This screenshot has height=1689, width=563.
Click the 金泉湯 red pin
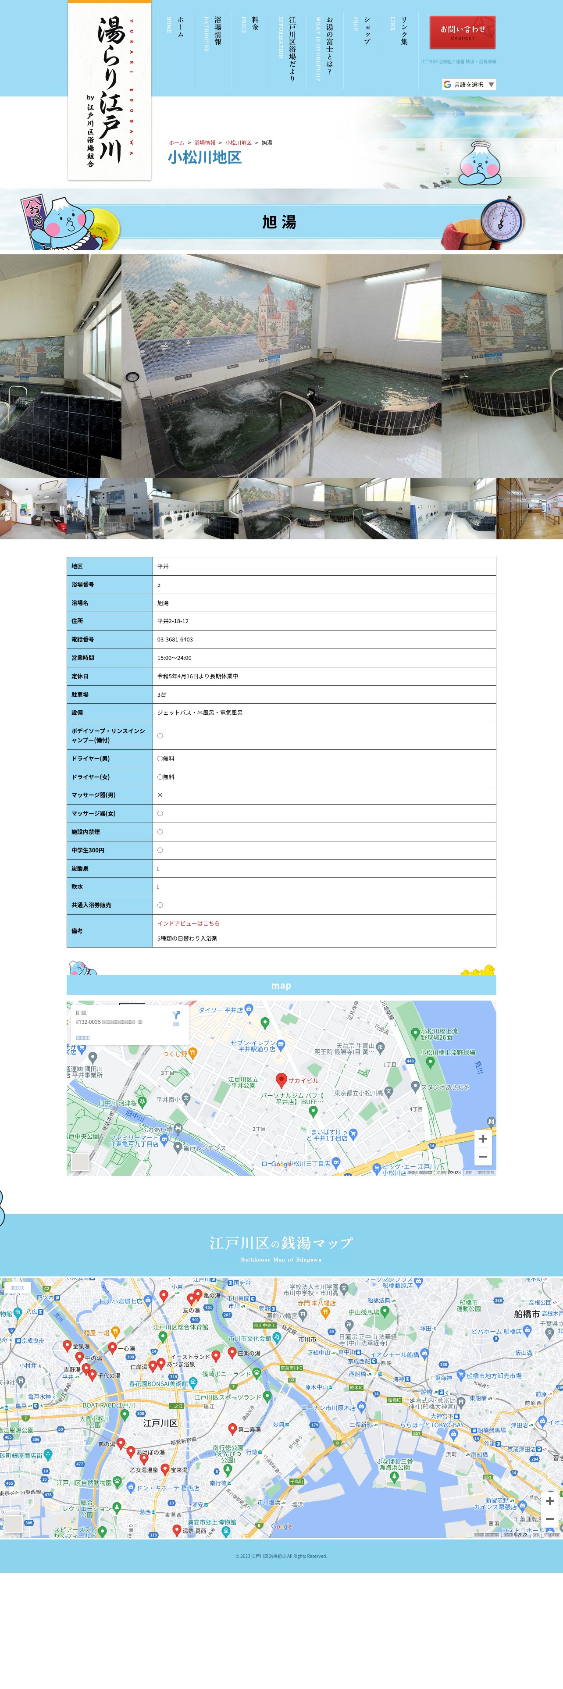pyautogui.click(x=67, y=1345)
